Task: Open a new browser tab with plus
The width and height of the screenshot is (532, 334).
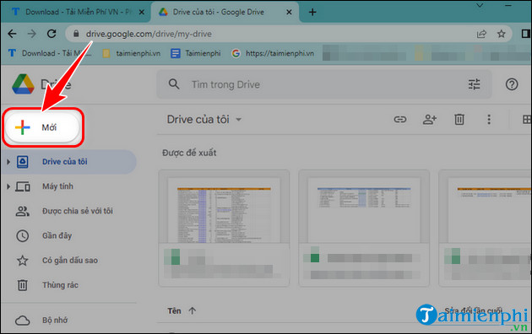Action: click(312, 12)
